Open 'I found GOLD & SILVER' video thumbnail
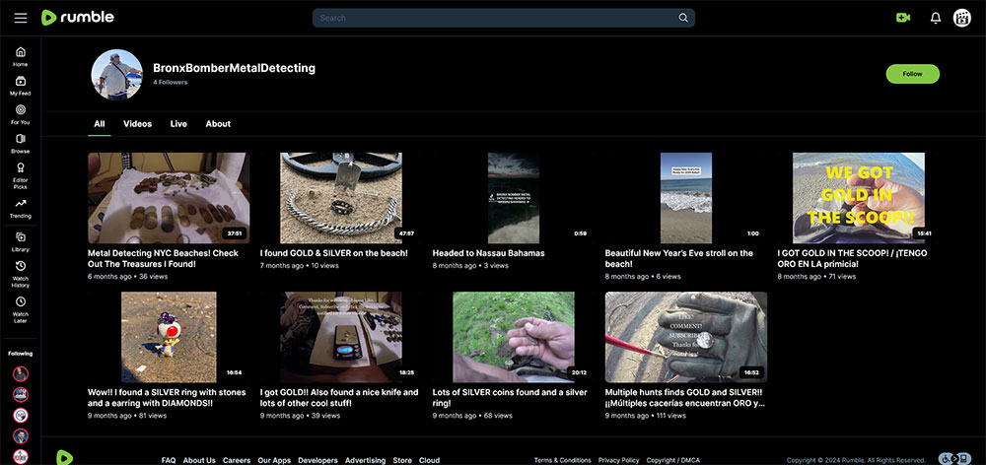 [341, 198]
